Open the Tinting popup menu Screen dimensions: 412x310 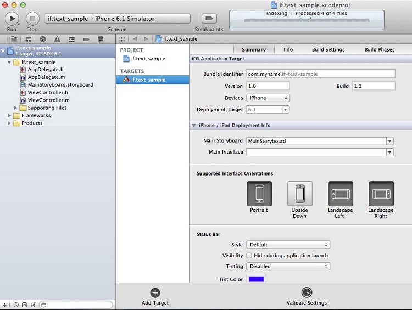[288, 266]
